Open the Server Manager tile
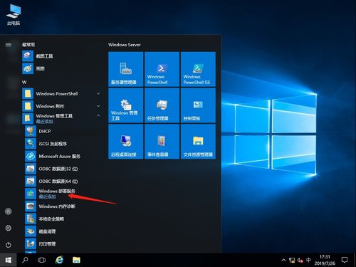Screen dimensions: 356x267 (126, 69)
